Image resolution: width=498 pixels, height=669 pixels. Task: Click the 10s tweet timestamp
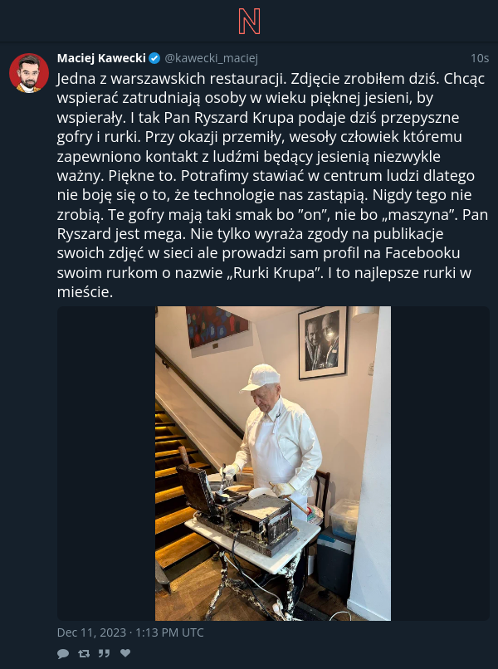pyautogui.click(x=480, y=58)
